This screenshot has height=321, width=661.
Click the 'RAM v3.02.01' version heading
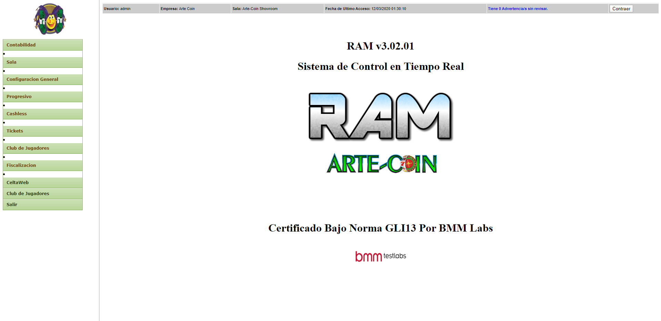coord(380,46)
